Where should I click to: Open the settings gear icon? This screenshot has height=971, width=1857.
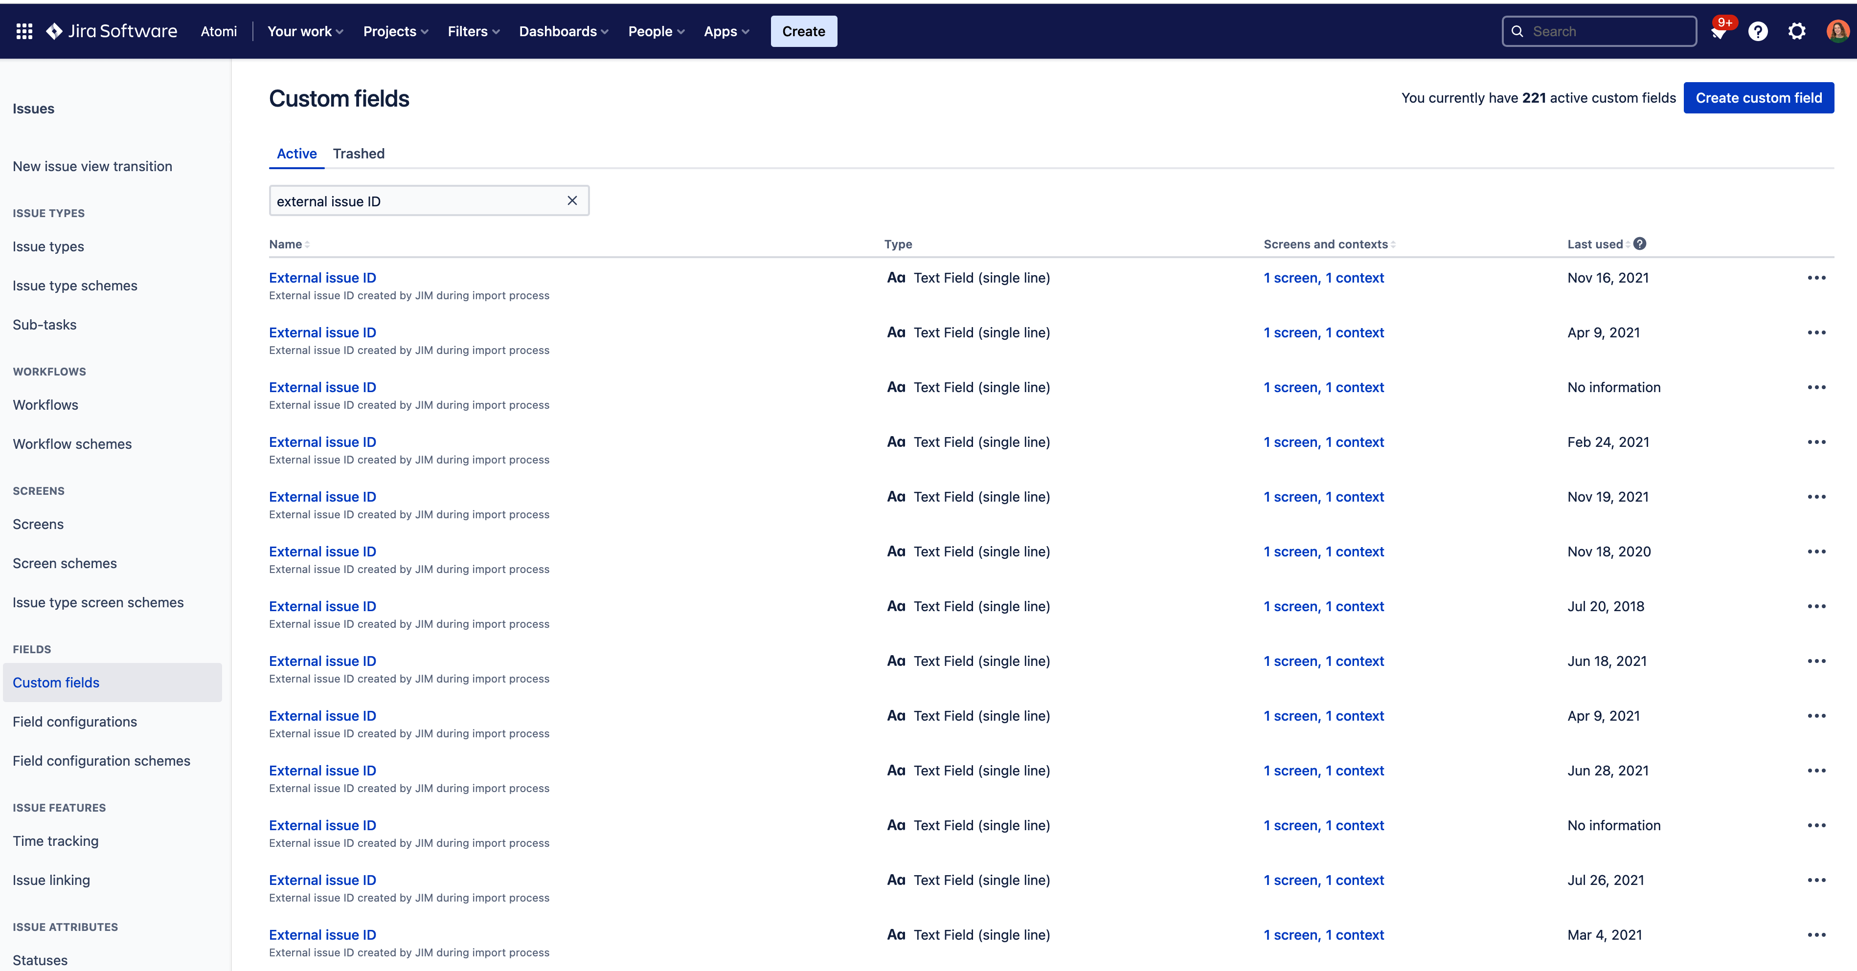(1796, 32)
